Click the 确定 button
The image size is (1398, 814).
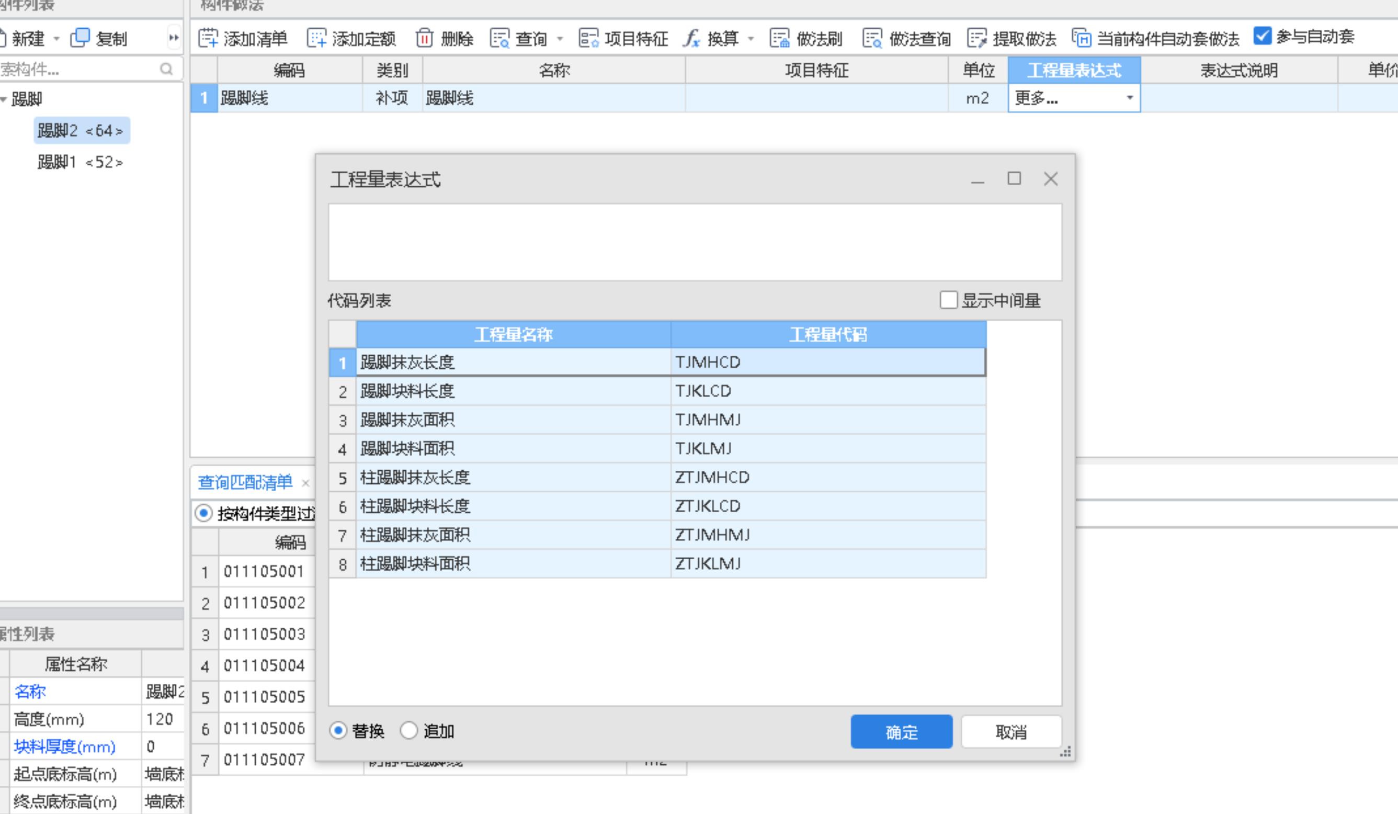[902, 732]
